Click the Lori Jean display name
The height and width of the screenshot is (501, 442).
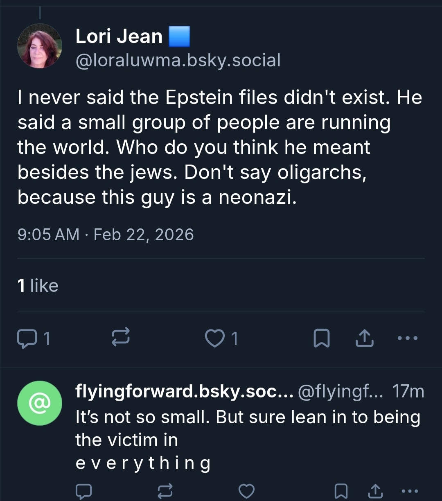pyautogui.click(x=119, y=36)
